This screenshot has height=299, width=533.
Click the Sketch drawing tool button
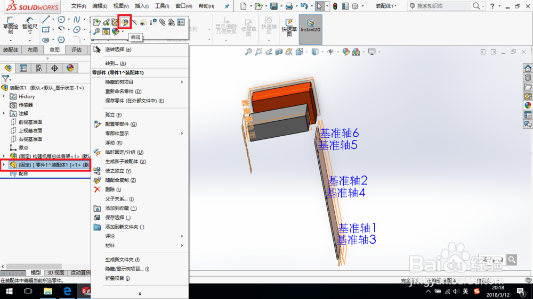tap(11, 26)
